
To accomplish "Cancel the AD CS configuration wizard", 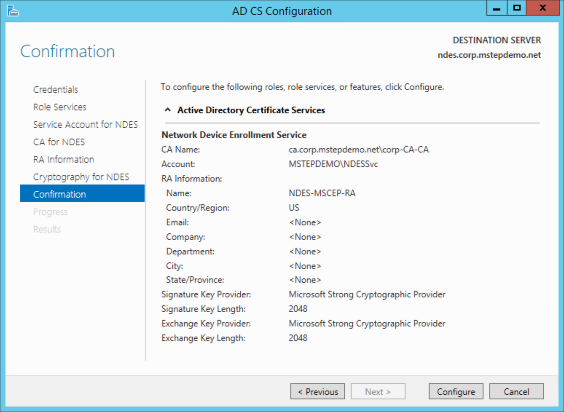I will click(516, 392).
